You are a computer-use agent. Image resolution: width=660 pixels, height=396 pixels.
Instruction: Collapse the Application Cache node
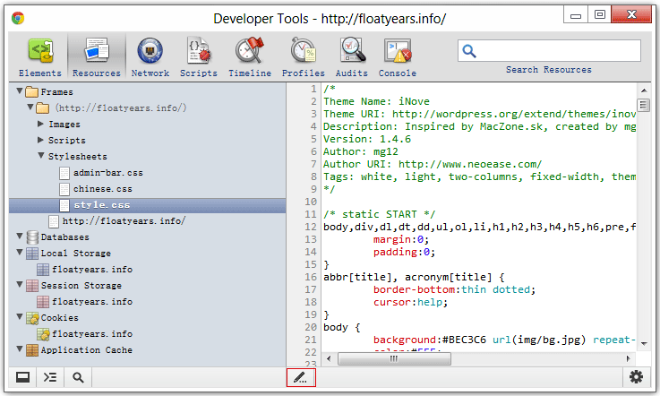tap(20, 349)
